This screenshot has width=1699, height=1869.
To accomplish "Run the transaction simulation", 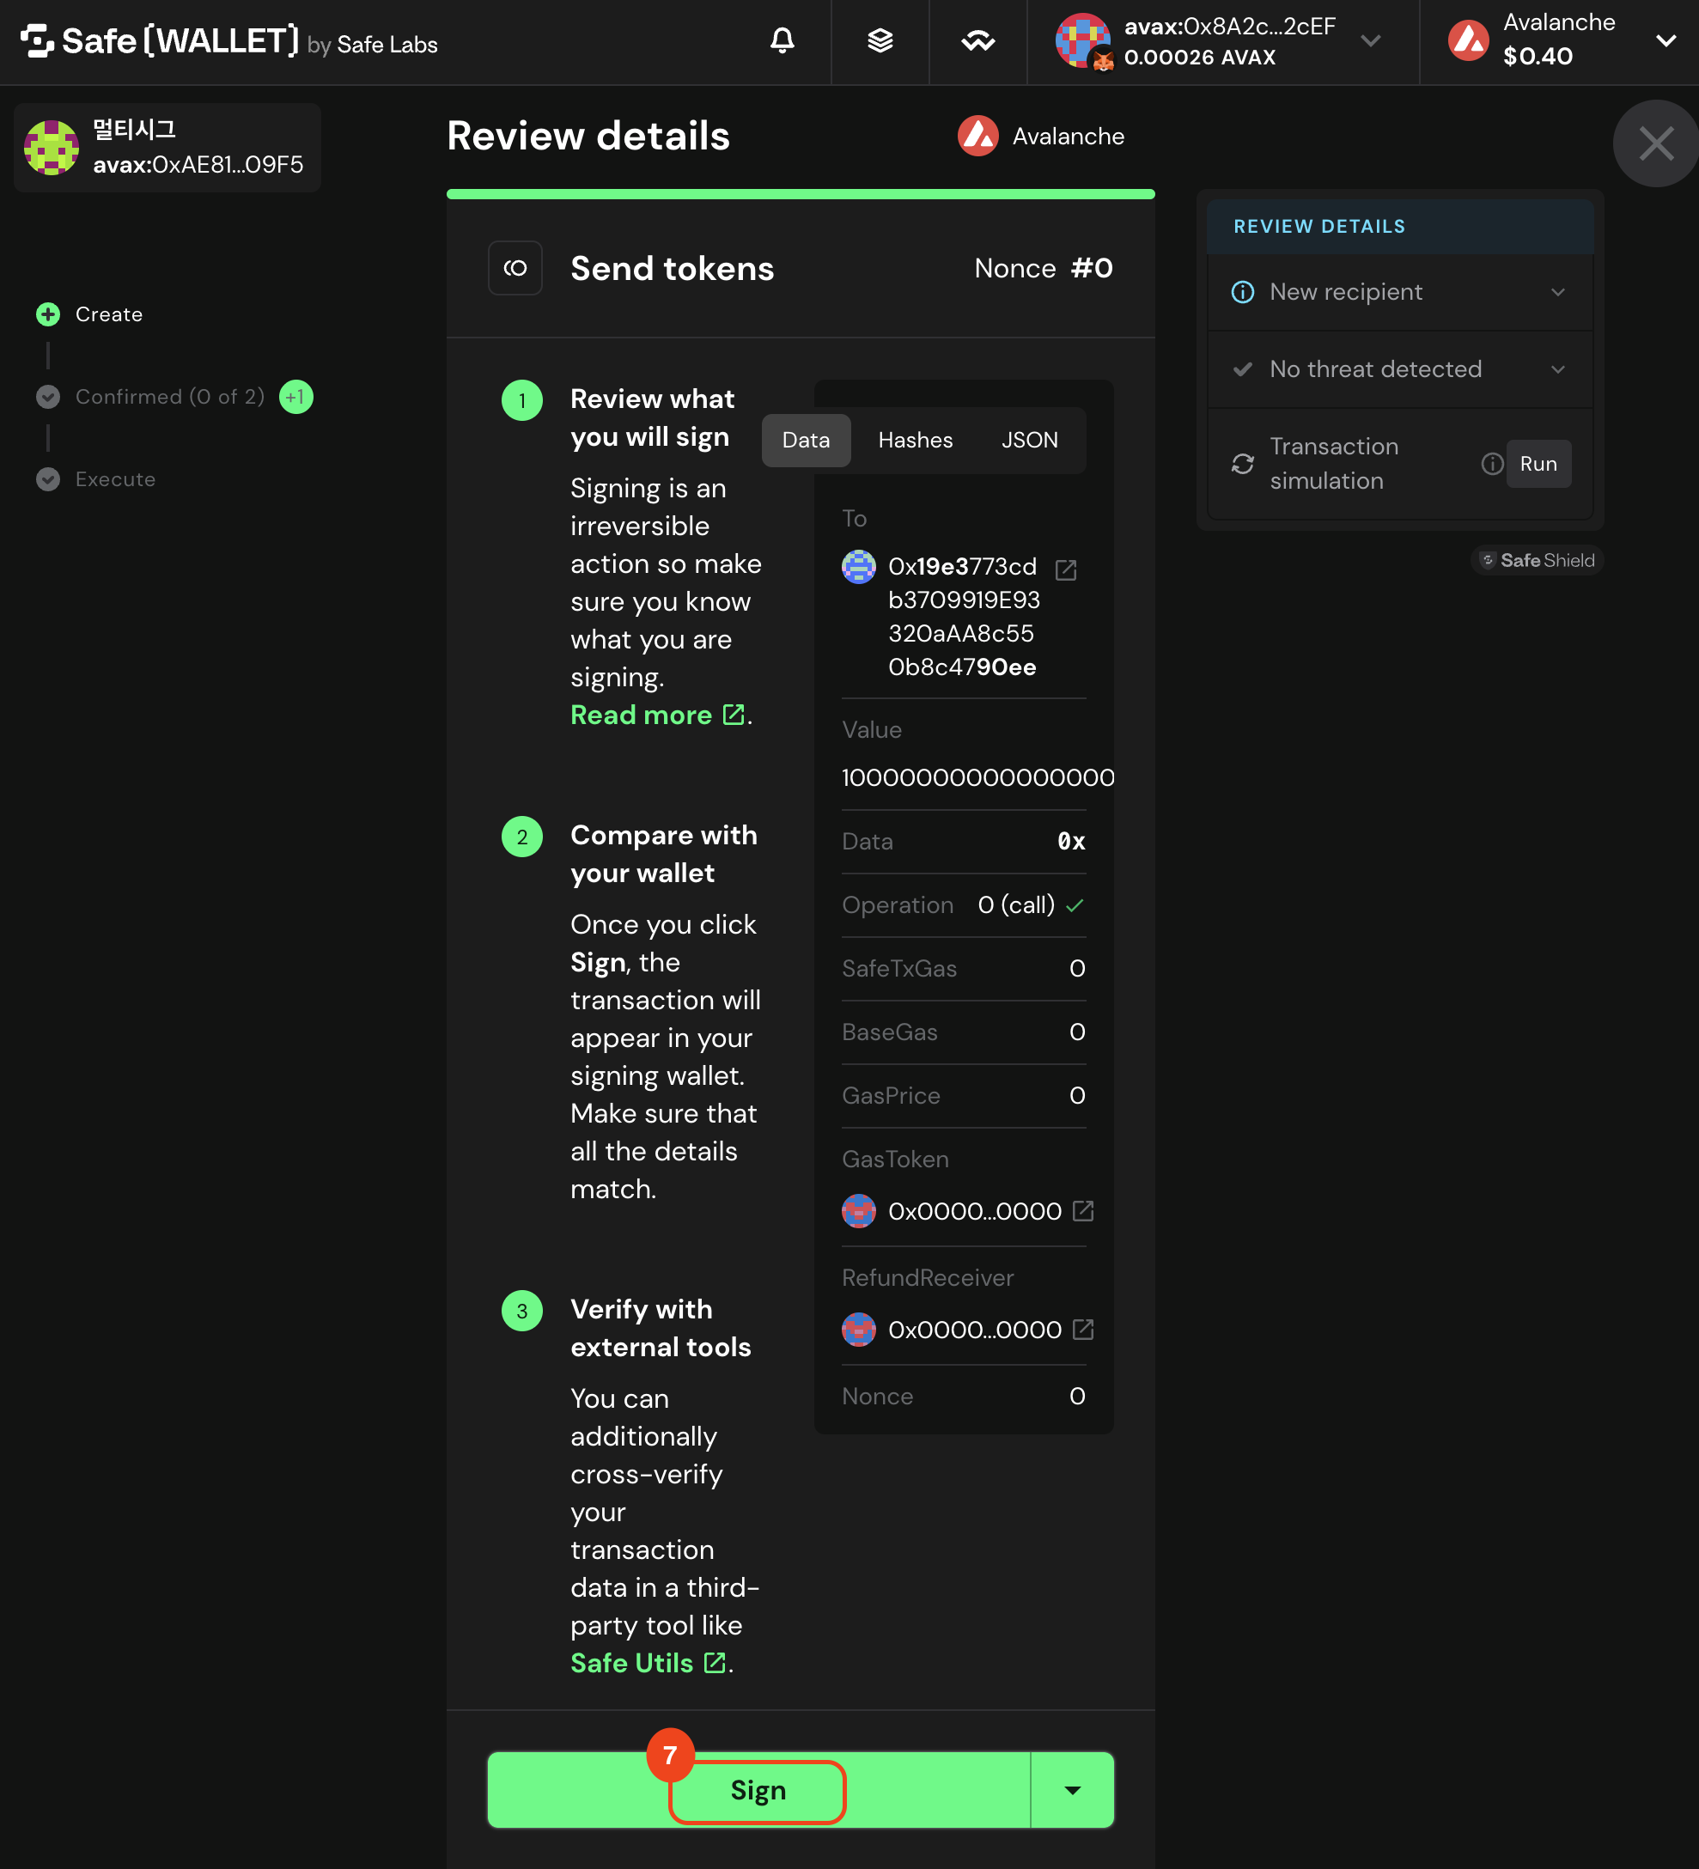I will click(1538, 464).
